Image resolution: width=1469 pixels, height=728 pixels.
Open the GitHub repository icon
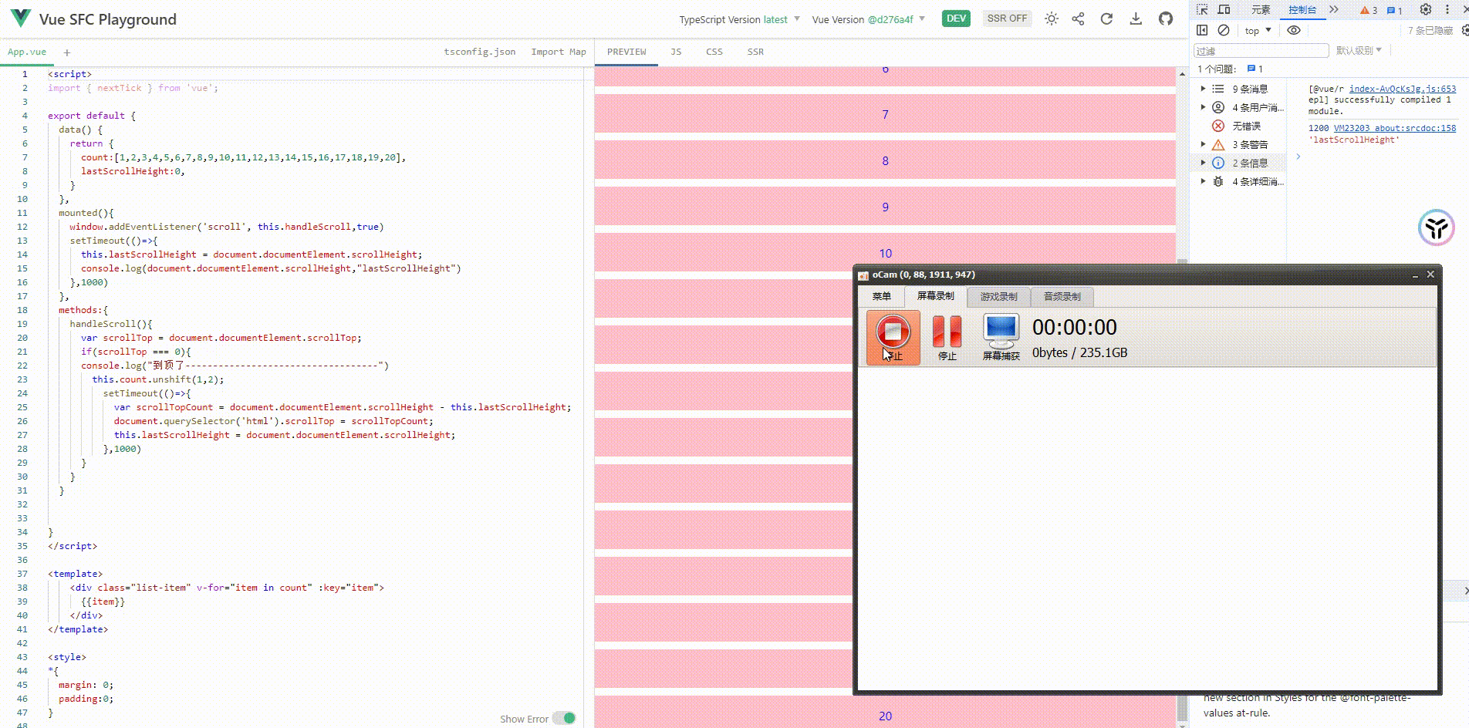coord(1166,19)
